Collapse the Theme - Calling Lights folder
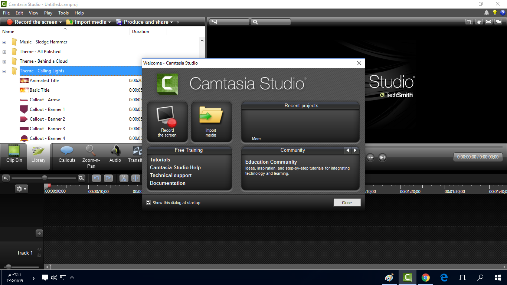Screen dimensions: 507x285 pos(4,71)
